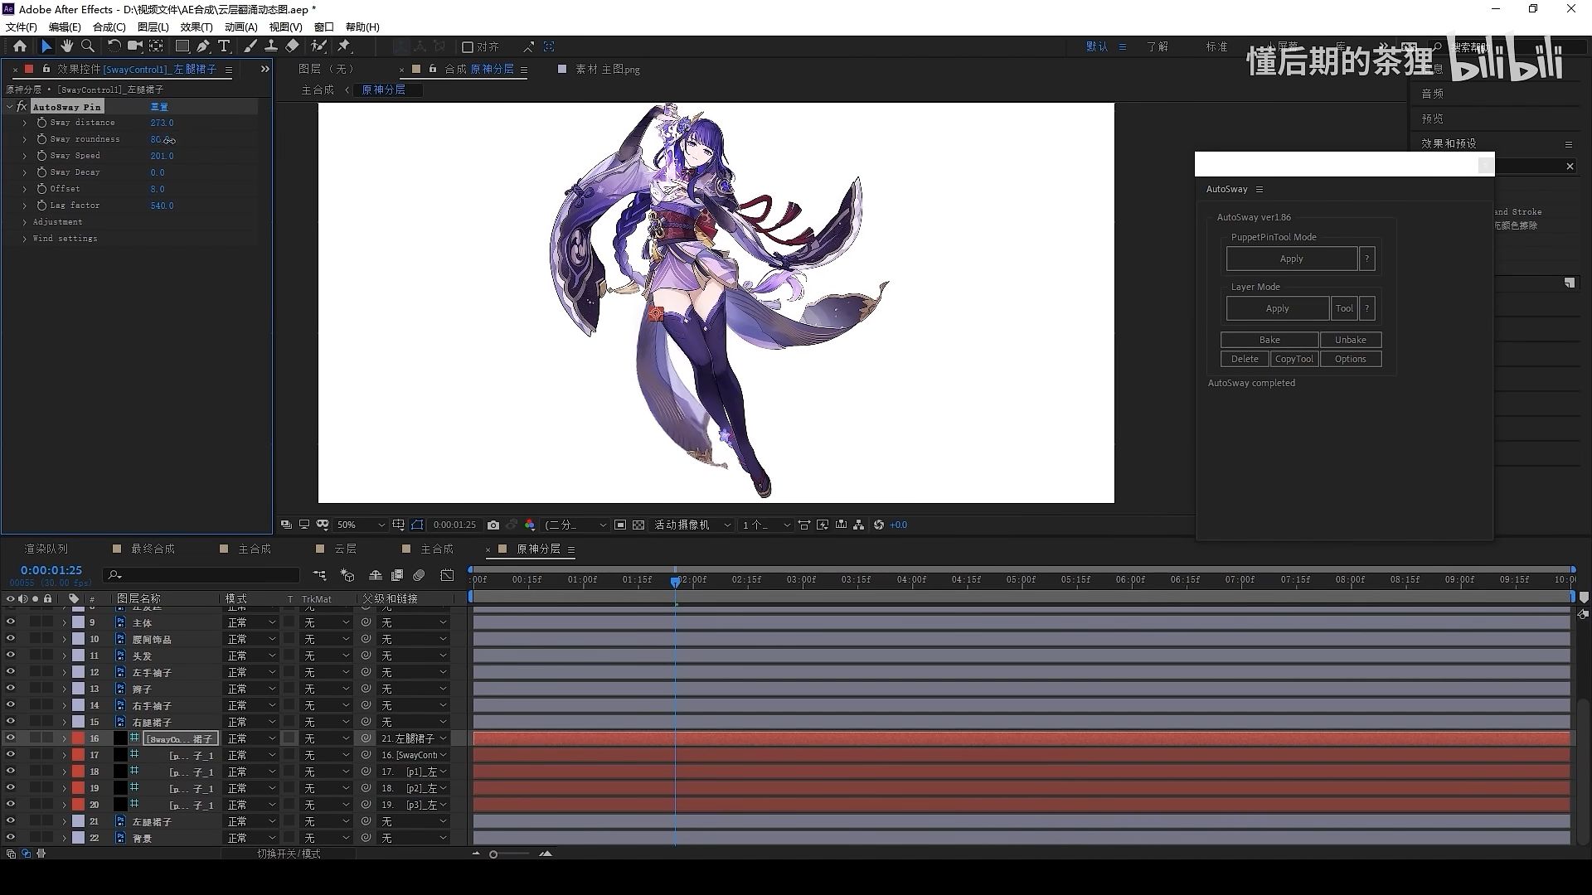Hide layer 22 背景
Screen dimensions: 1592x895
pyautogui.click(x=11, y=838)
